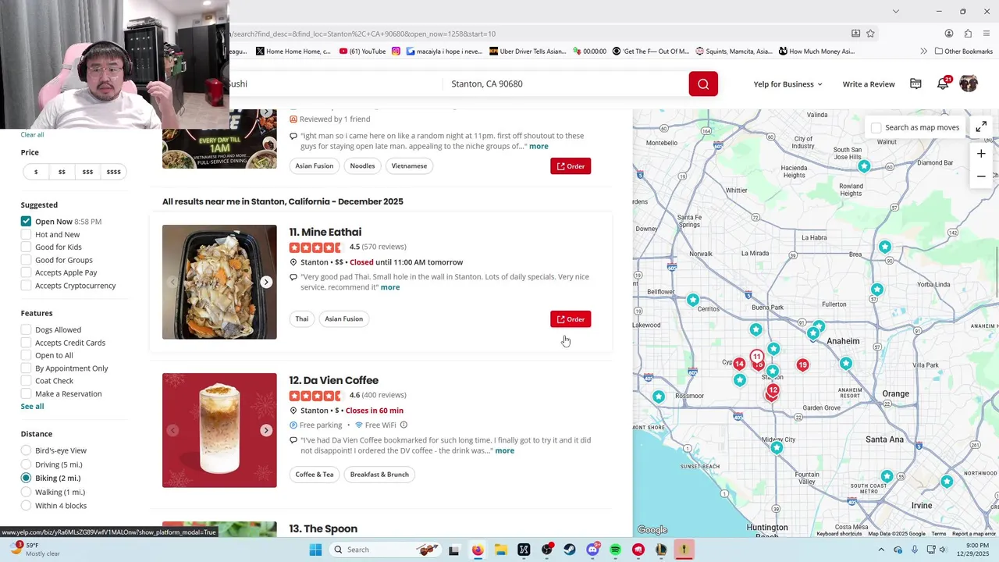Click the Coffee & Tea category tag
Screen dimensions: 999x562
click(x=315, y=475)
